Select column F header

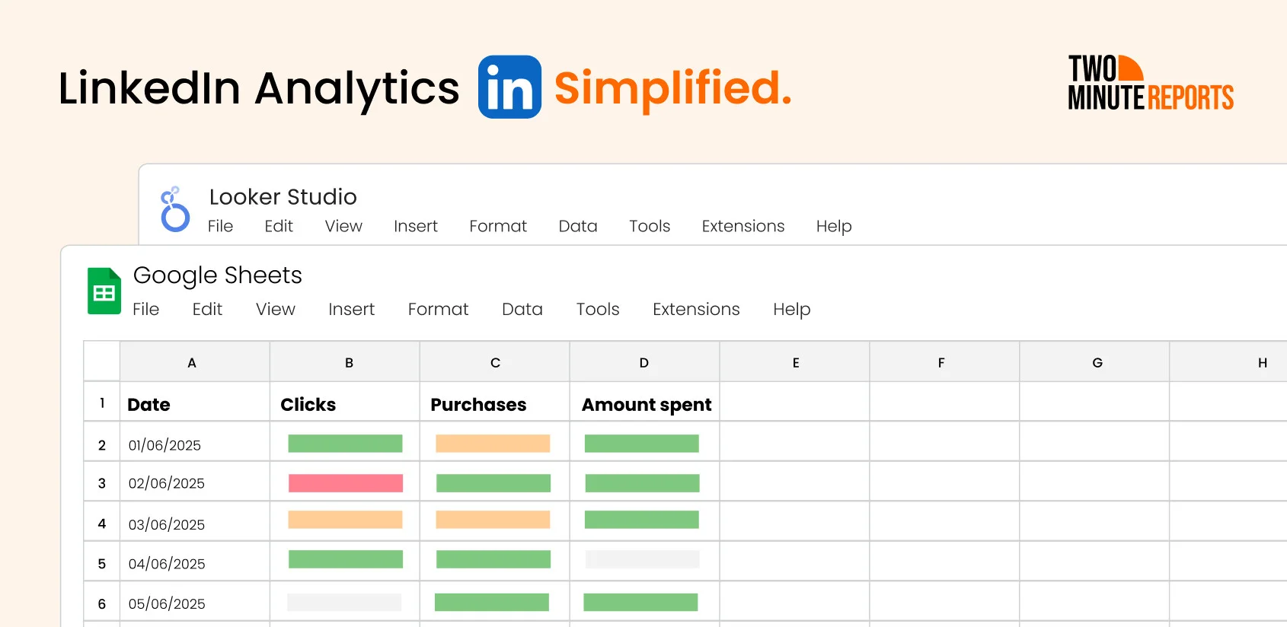point(944,362)
